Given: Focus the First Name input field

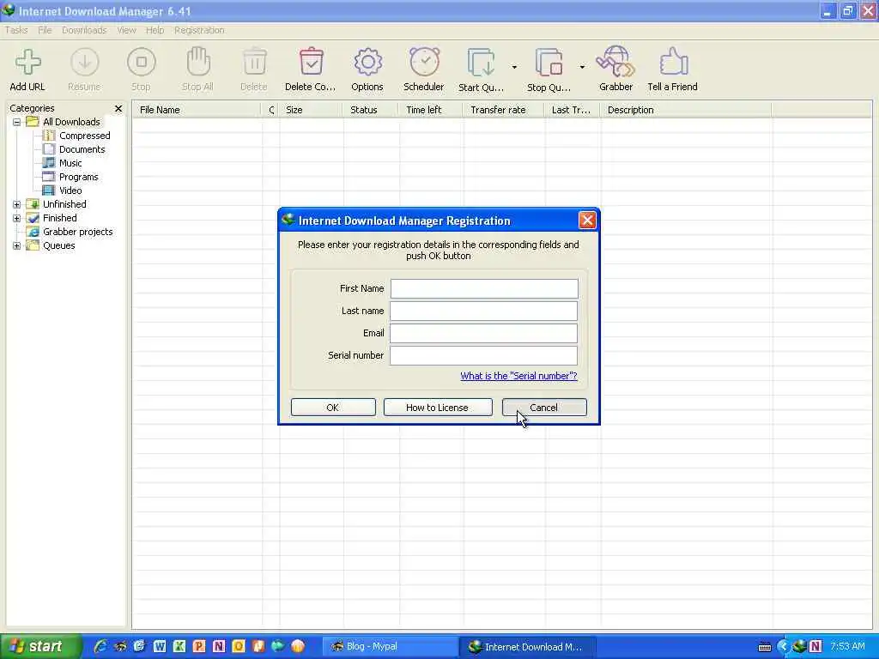Looking at the screenshot, I should tap(484, 288).
